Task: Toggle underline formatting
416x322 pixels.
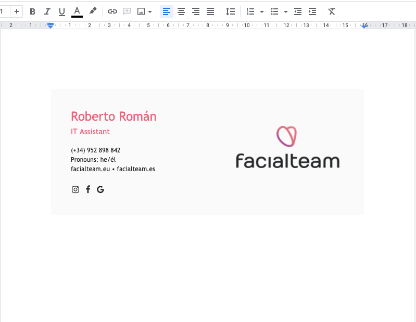Action: pos(62,11)
